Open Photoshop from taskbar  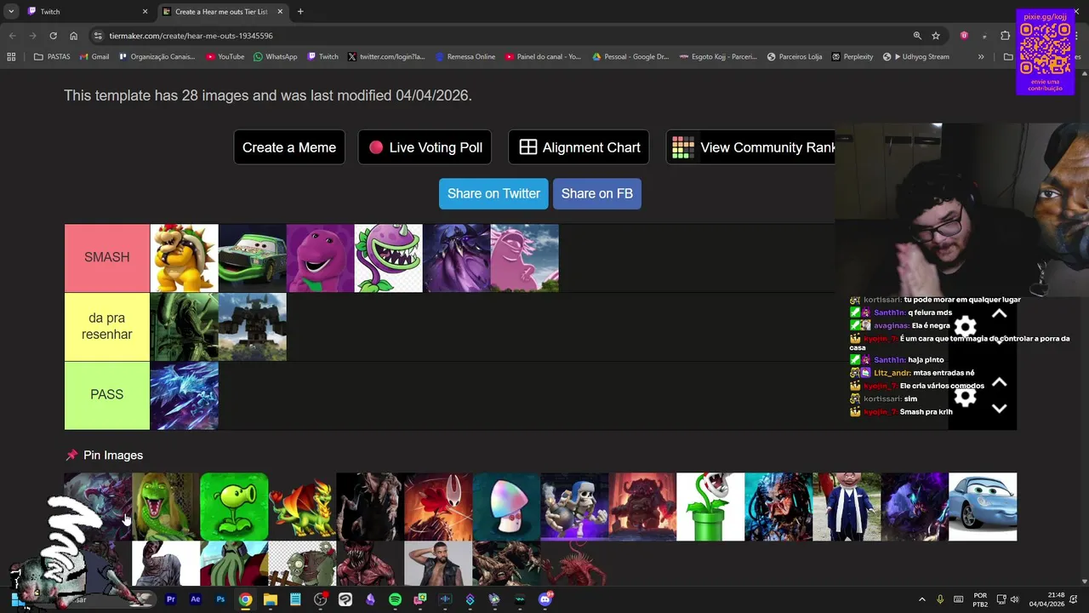(x=220, y=599)
